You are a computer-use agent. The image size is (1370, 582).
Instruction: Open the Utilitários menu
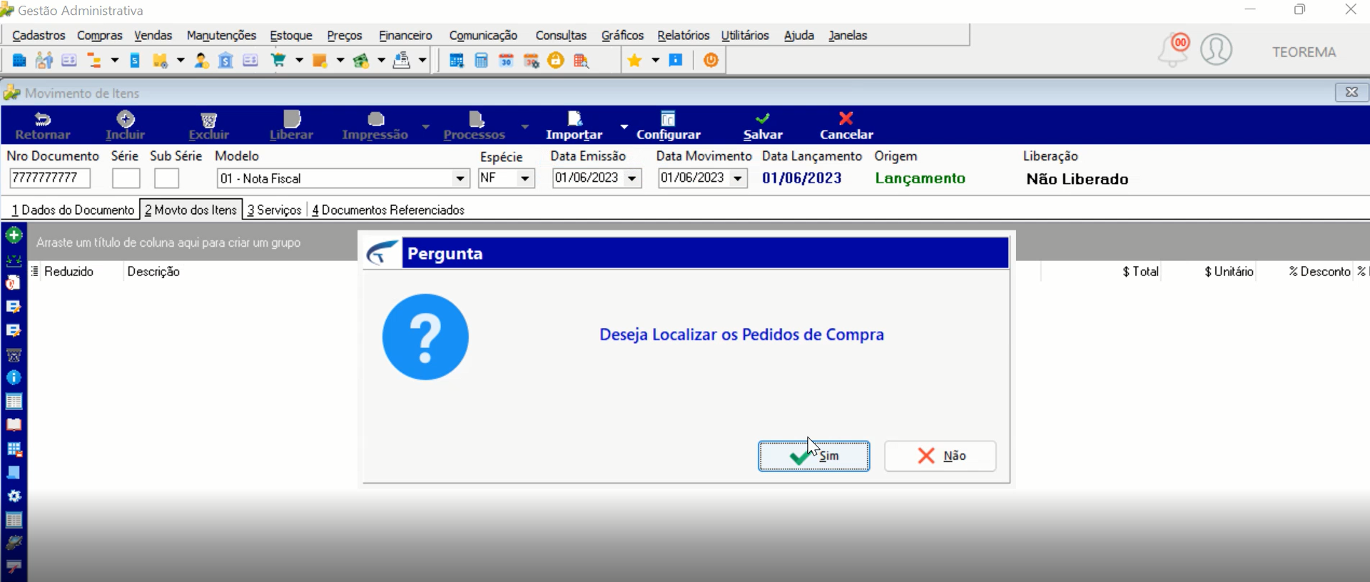[x=745, y=36]
